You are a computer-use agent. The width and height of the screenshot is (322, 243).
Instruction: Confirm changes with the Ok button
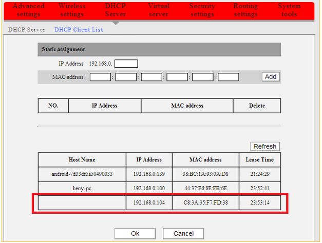tap(135, 233)
